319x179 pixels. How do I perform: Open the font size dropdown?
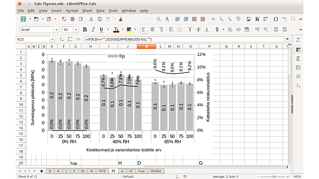77,30
